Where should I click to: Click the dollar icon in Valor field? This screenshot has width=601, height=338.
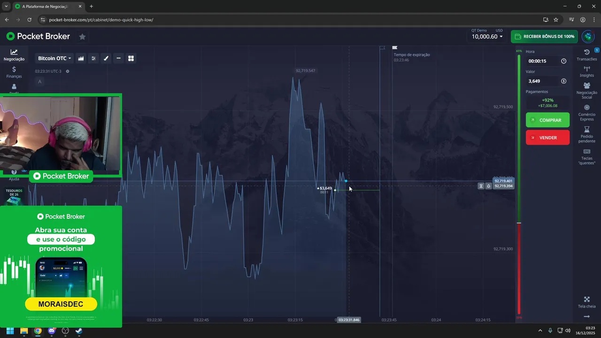(x=563, y=81)
